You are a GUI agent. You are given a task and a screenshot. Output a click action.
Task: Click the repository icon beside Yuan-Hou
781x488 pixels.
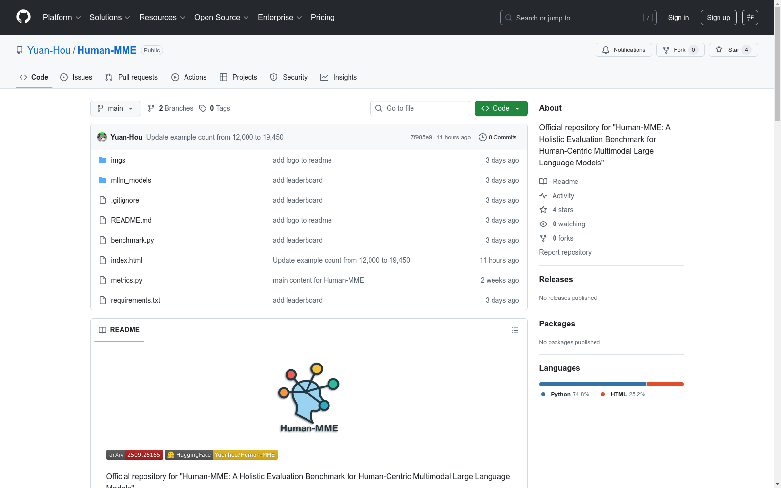click(x=20, y=50)
